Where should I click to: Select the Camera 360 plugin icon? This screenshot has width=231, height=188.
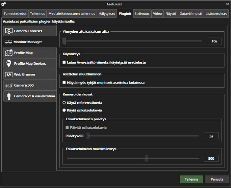click(8, 86)
